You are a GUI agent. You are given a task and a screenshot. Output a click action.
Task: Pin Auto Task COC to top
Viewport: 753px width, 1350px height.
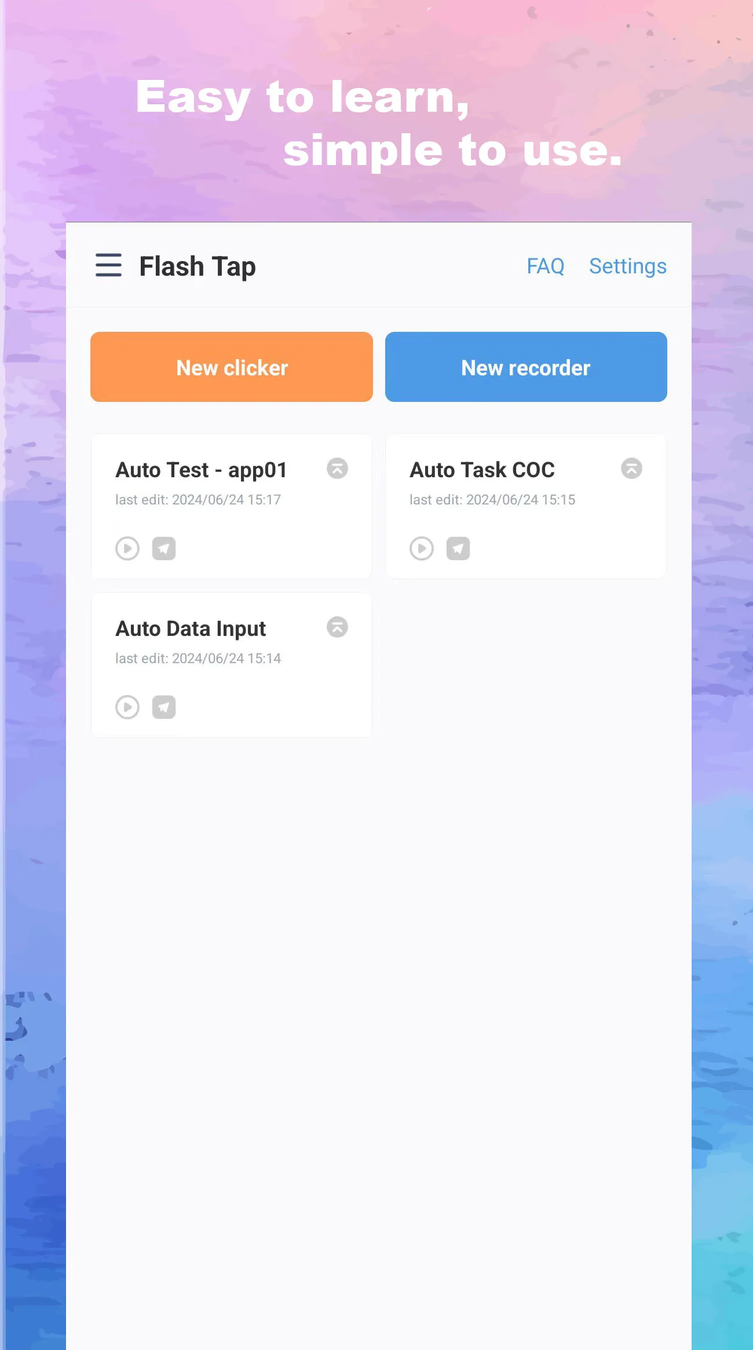[631, 469]
